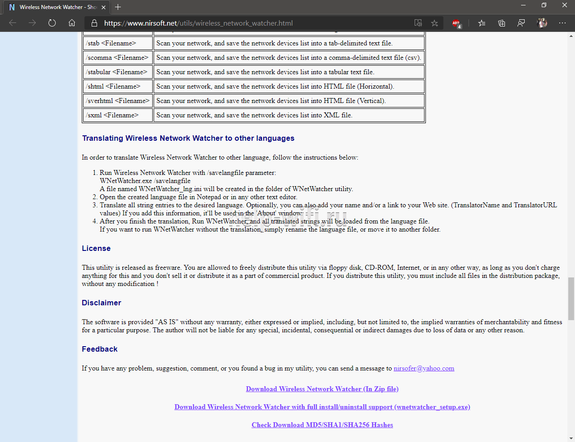Add this page to favorites star
The width and height of the screenshot is (575, 442).
[x=434, y=23]
